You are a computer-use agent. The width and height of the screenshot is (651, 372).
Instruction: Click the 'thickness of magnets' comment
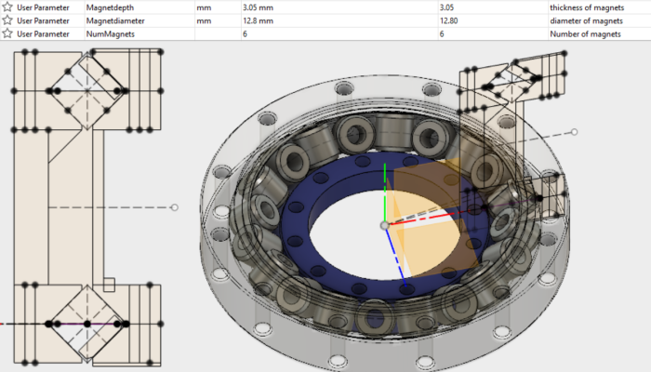[x=587, y=7]
